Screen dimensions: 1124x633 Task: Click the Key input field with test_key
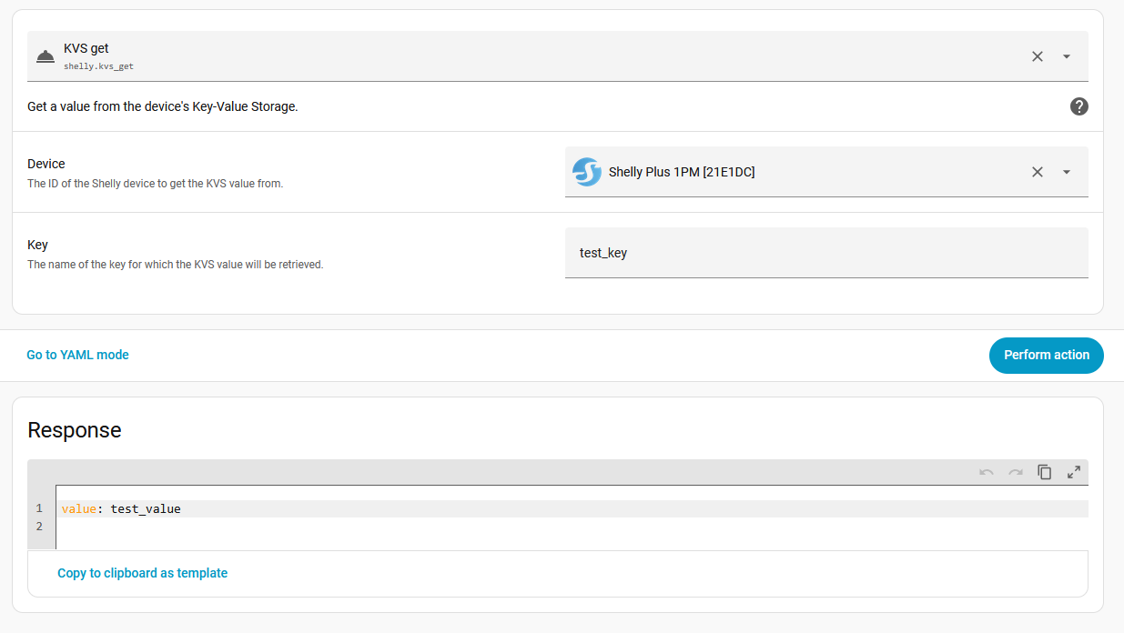tap(825, 253)
